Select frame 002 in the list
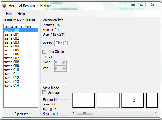 click(21, 38)
